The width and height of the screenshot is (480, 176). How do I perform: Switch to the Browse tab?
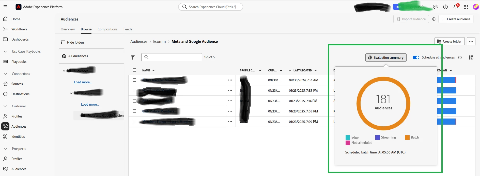click(86, 29)
